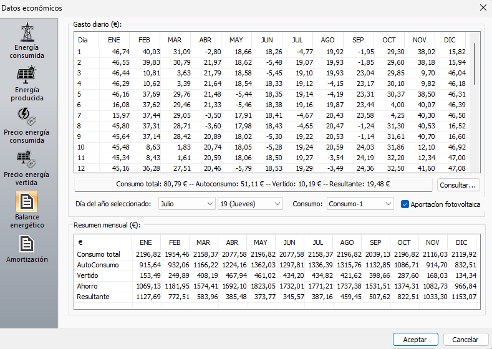Select the Balance energético document icon

click(x=27, y=202)
